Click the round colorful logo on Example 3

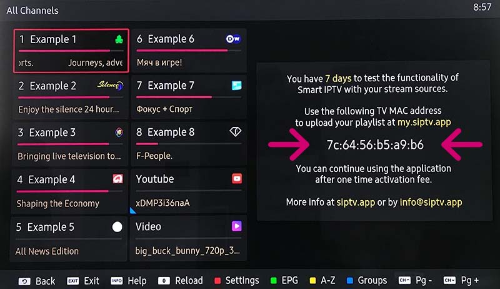point(119,132)
